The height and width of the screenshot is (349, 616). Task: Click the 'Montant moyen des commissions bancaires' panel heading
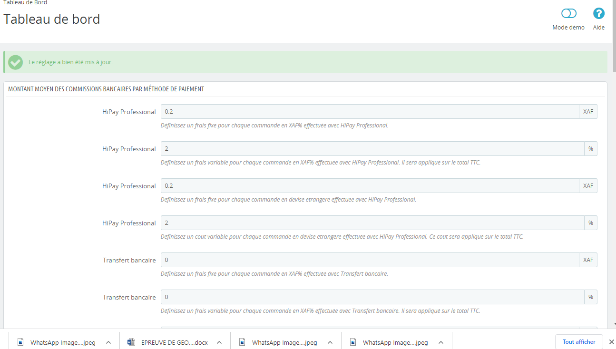pos(106,89)
